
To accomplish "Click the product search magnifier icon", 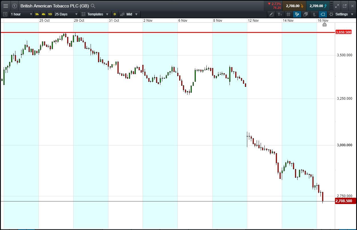I will pos(93,6).
